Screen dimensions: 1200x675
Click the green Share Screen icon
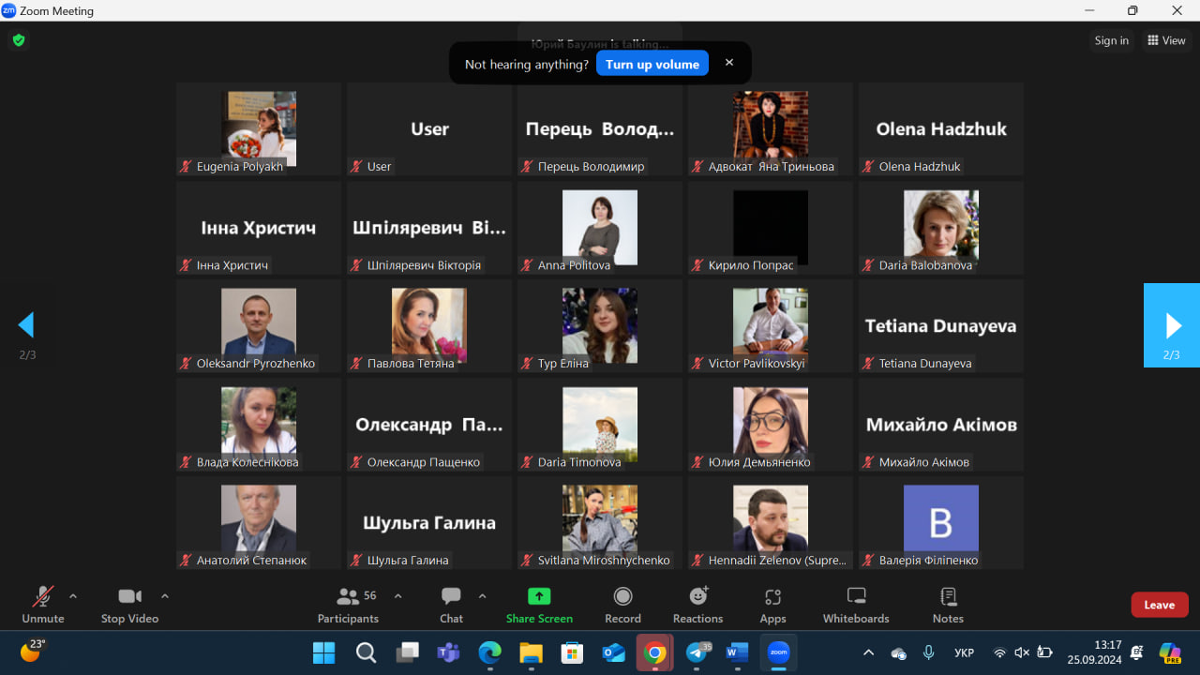[539, 596]
